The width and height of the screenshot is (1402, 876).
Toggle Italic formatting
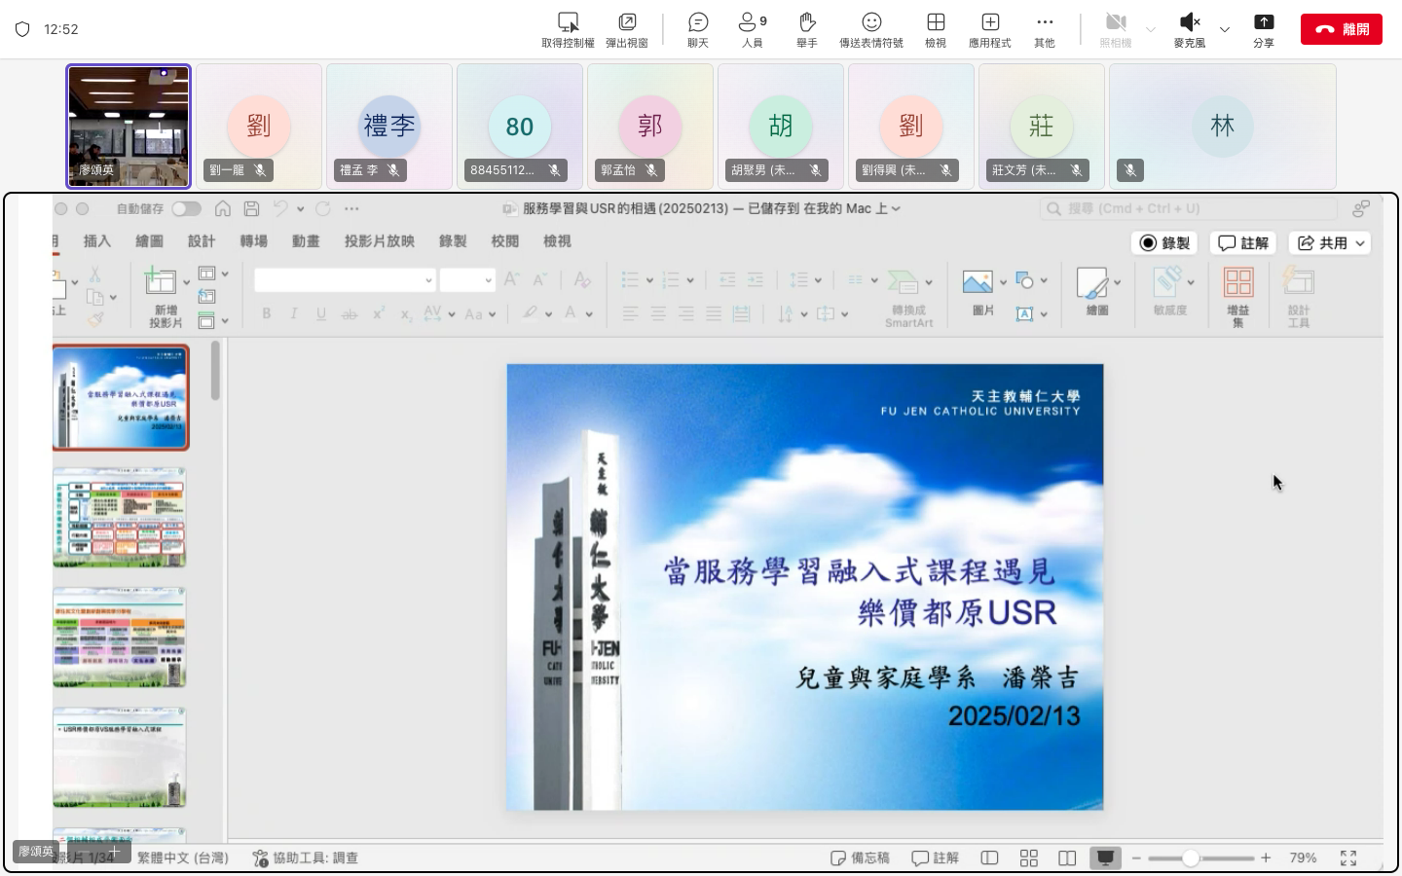click(293, 313)
